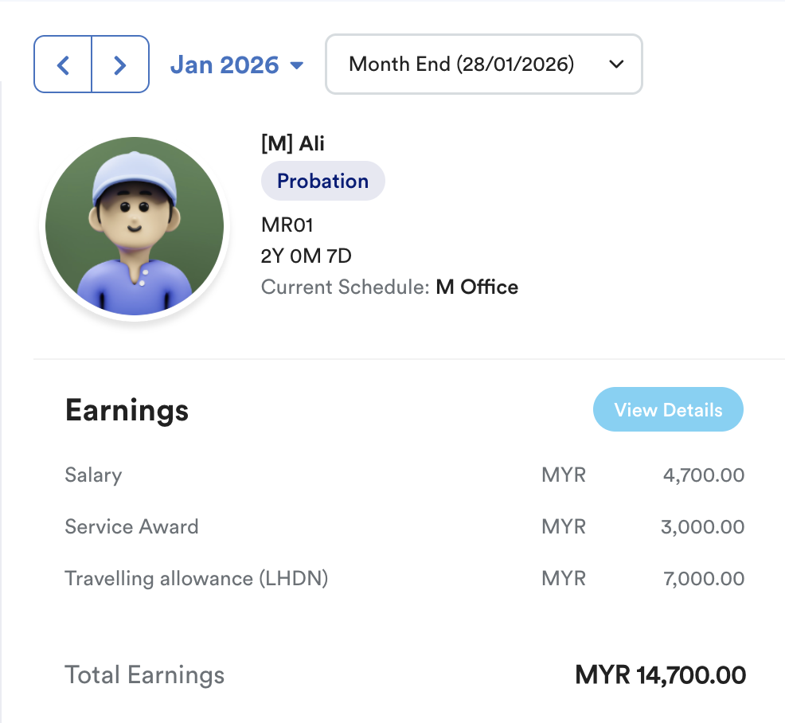The image size is (785, 723).
Task: Click the employee avatar picture
Action: pyautogui.click(x=135, y=226)
